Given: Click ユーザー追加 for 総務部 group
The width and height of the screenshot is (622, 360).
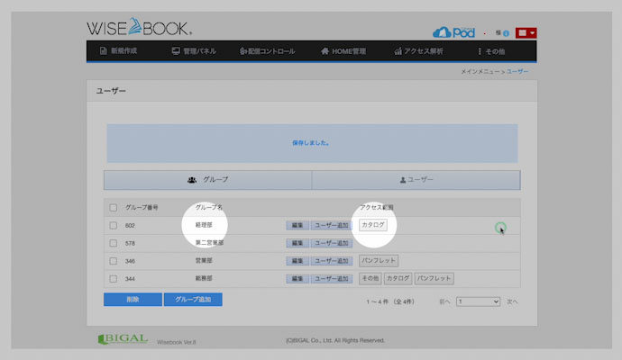Looking at the screenshot, I should pos(332,279).
